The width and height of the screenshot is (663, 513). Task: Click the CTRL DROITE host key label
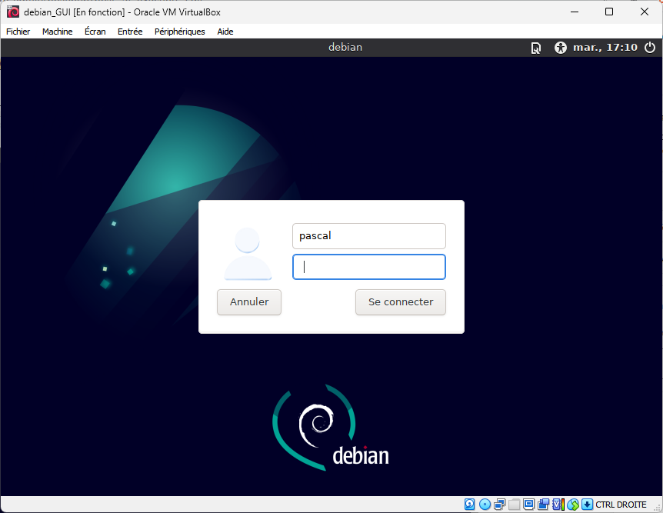click(x=621, y=505)
